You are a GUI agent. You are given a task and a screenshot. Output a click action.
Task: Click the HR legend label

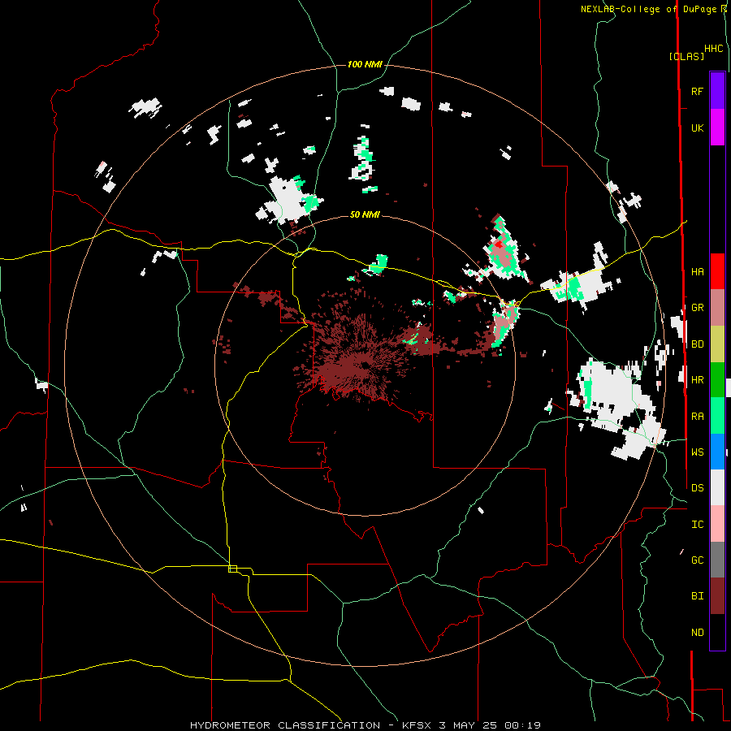[x=697, y=380]
